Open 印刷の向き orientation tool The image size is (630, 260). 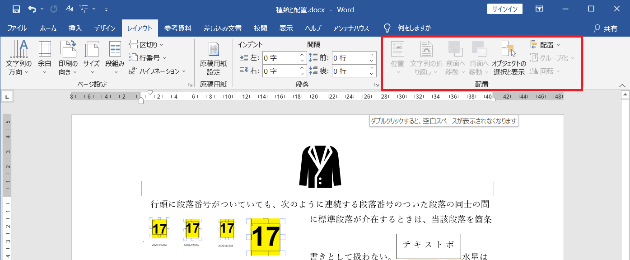click(x=68, y=58)
